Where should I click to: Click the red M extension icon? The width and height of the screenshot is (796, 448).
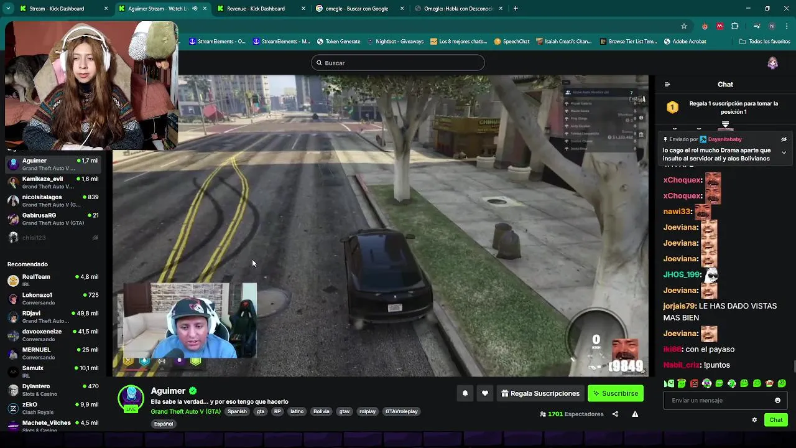click(x=720, y=26)
